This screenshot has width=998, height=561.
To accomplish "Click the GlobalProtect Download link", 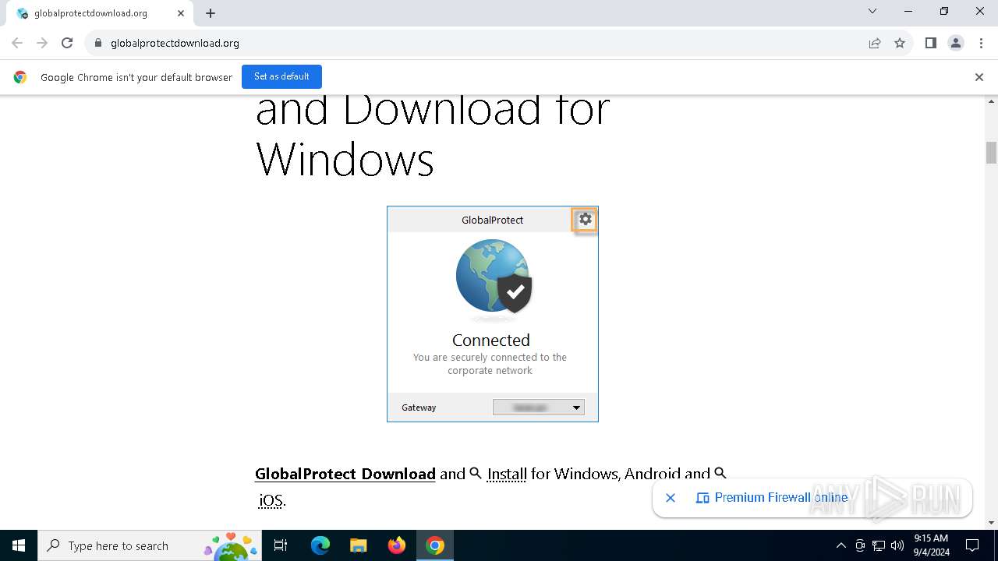I will click(345, 474).
